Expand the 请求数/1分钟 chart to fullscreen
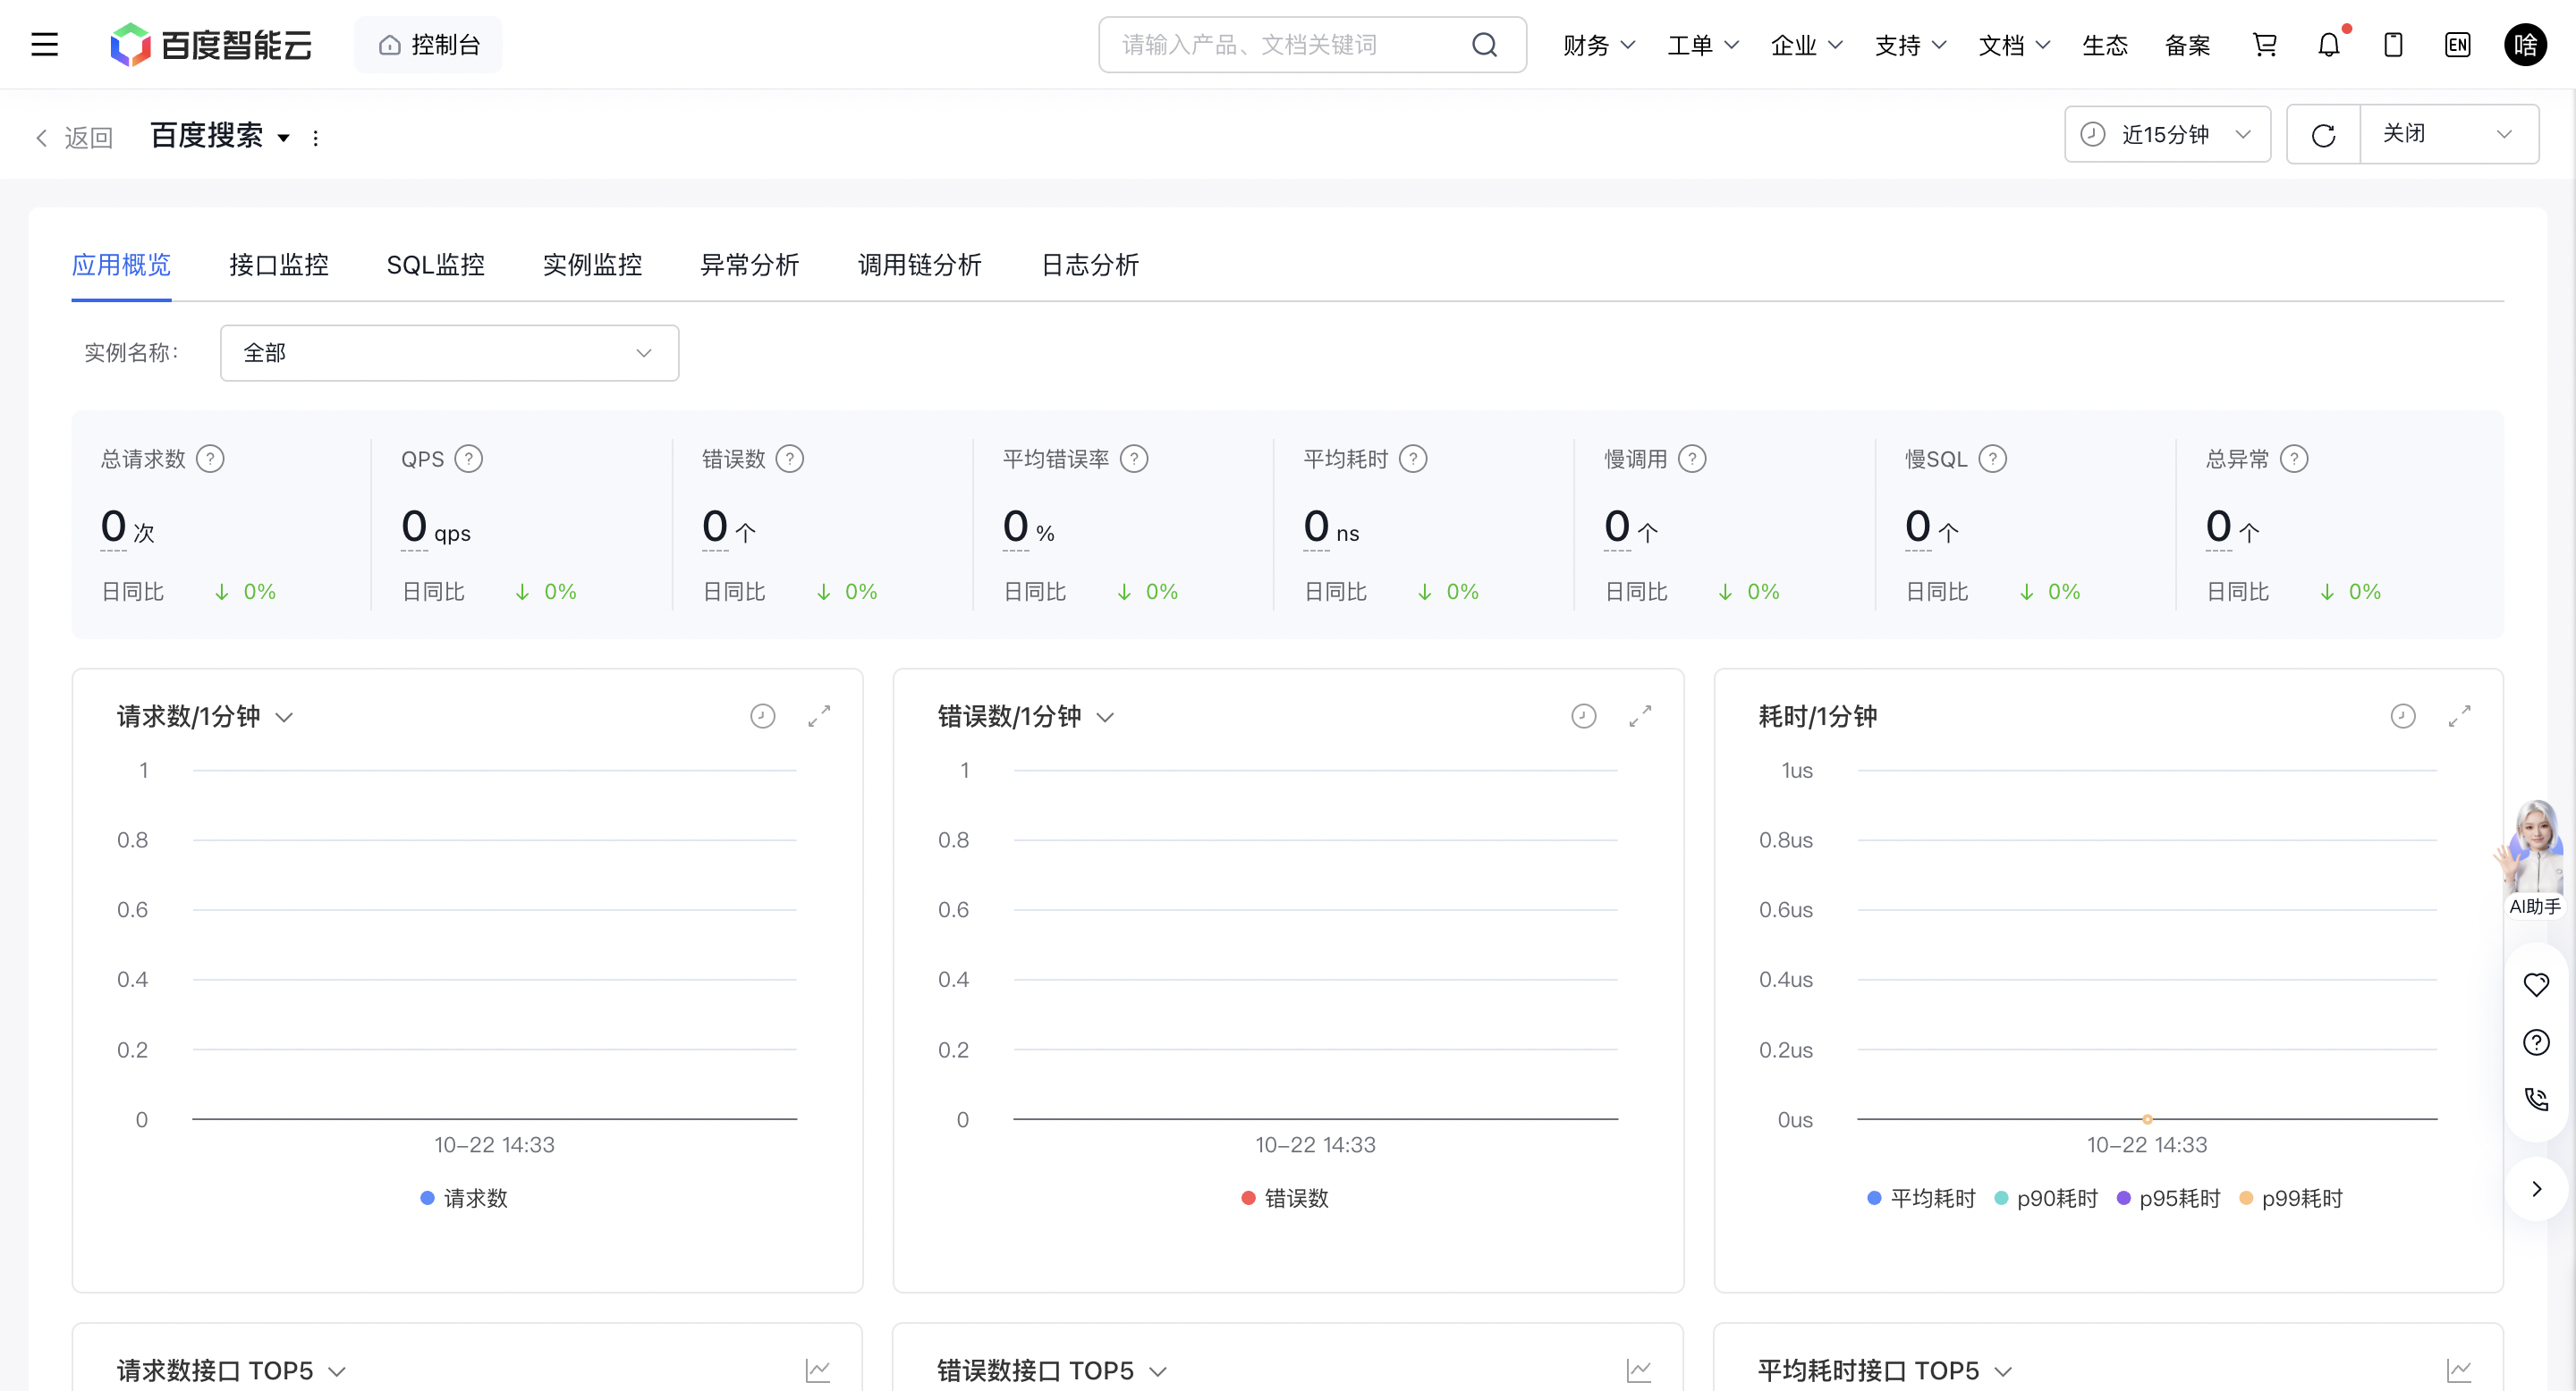This screenshot has width=2576, height=1391. pyautogui.click(x=819, y=716)
